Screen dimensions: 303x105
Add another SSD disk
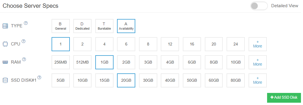pyautogui.click(x=284, y=98)
